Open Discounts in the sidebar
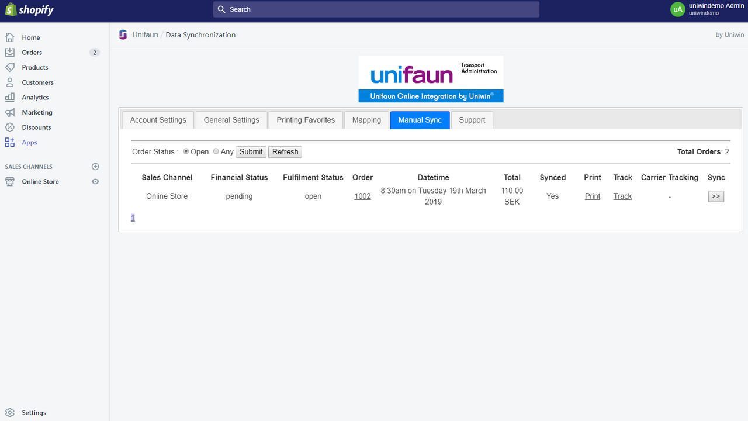The width and height of the screenshot is (748, 421). (36, 127)
